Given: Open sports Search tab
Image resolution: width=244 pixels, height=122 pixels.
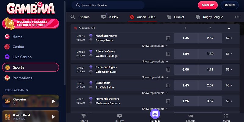Looking at the screenshot, I should [x=80, y=17].
